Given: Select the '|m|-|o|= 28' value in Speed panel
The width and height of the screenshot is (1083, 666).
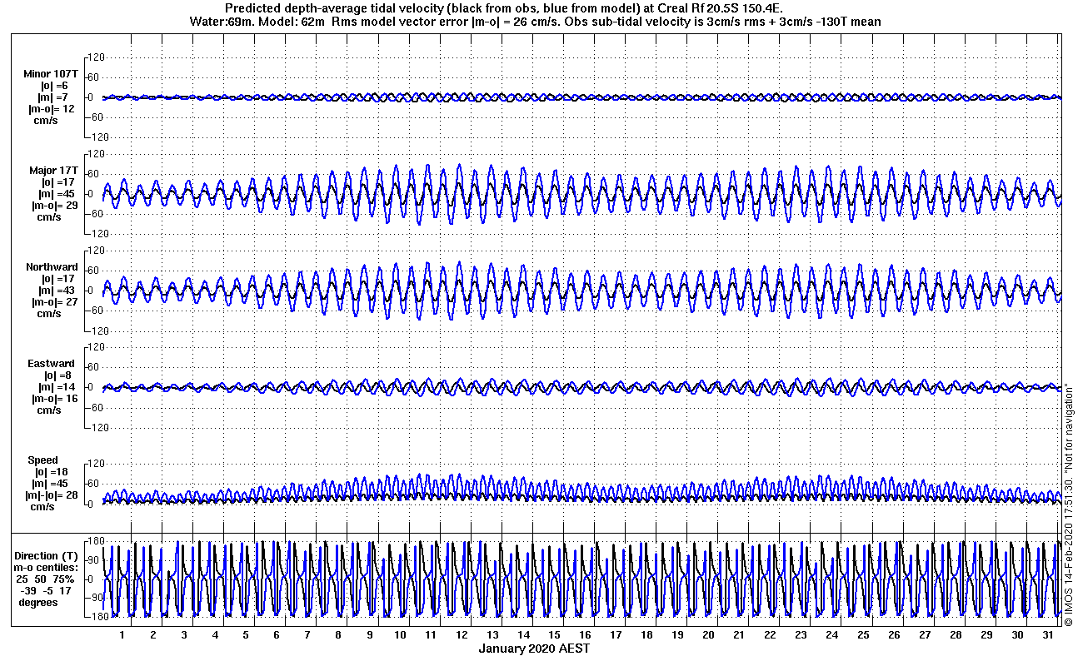Looking at the screenshot, I should tap(53, 495).
